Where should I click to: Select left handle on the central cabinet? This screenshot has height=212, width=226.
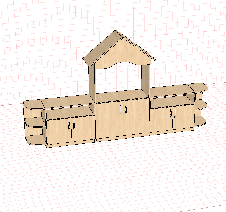coord(120,110)
